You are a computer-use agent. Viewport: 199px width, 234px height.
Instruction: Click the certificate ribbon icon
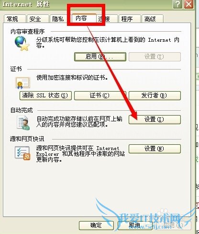(23, 83)
